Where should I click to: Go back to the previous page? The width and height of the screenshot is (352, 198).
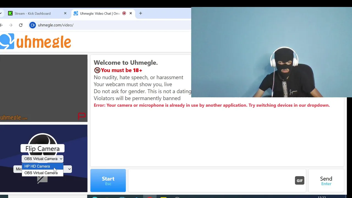1,25
